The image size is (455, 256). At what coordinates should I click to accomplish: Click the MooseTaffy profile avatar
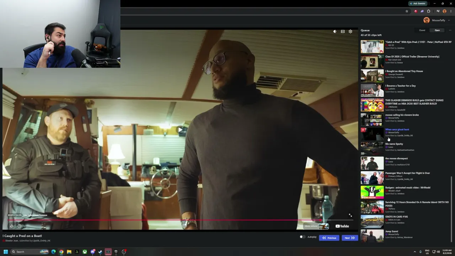(x=427, y=20)
